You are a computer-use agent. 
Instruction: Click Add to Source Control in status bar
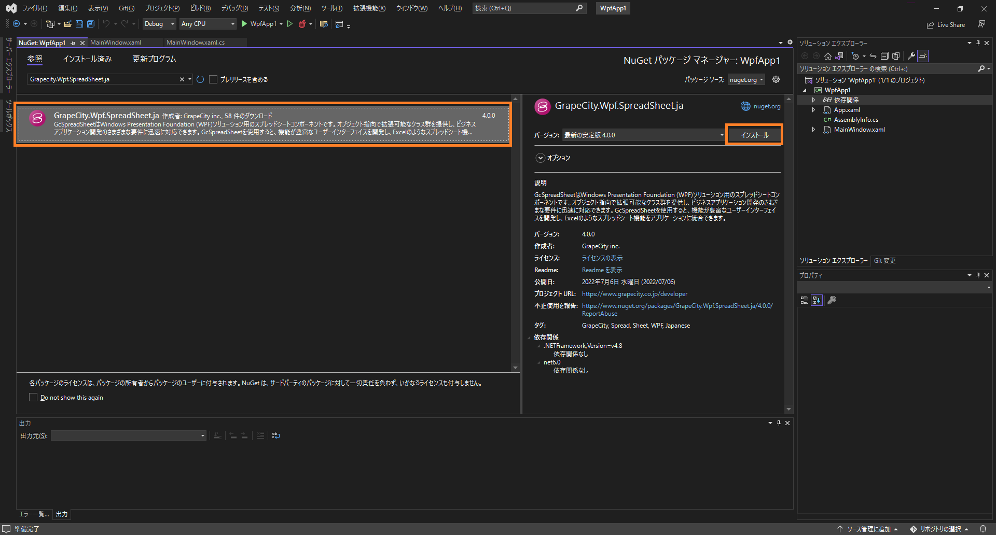[x=867, y=529]
